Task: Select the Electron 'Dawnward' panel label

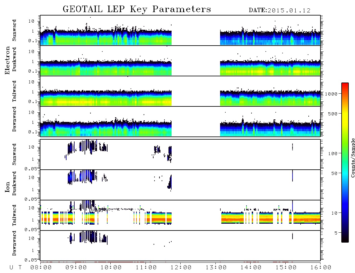Action: click(14, 119)
